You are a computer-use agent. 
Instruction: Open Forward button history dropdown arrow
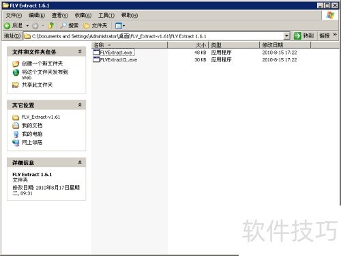pyautogui.click(x=43, y=26)
